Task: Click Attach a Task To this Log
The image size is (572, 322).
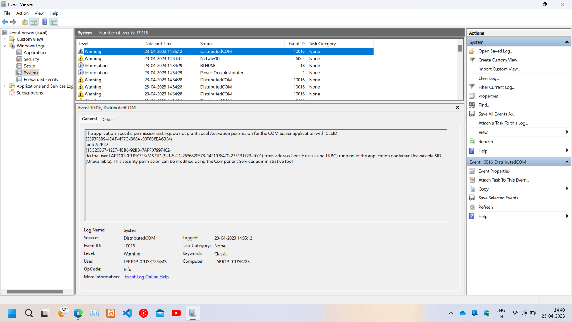Action: (x=503, y=123)
